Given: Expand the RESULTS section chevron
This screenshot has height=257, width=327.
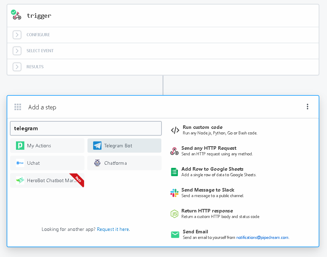Looking at the screenshot, I should tap(17, 67).
